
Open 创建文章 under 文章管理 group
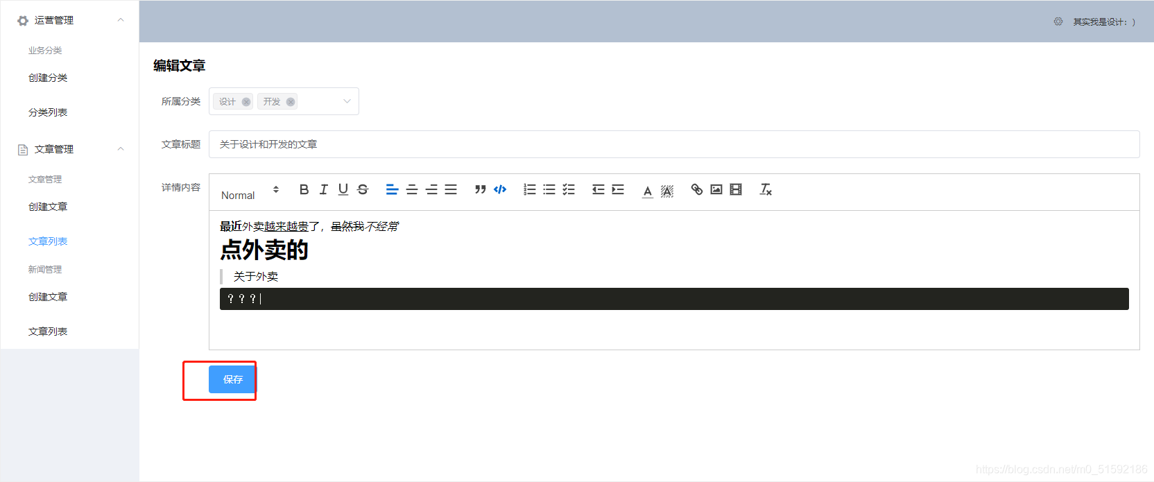tap(48, 207)
